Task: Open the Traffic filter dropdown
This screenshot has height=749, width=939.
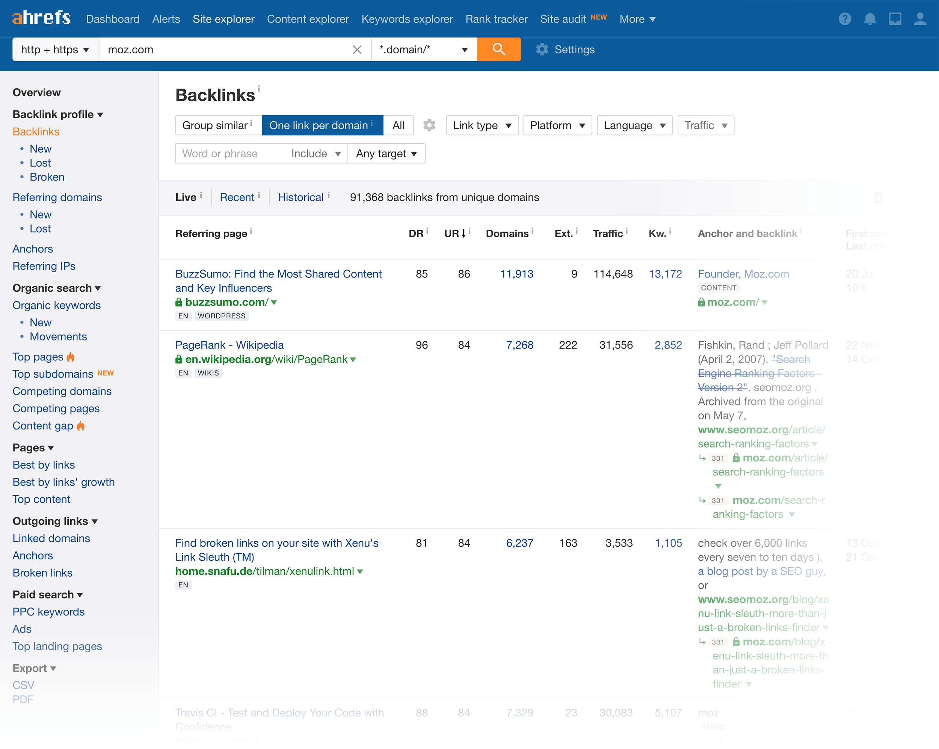Action: 705,125
